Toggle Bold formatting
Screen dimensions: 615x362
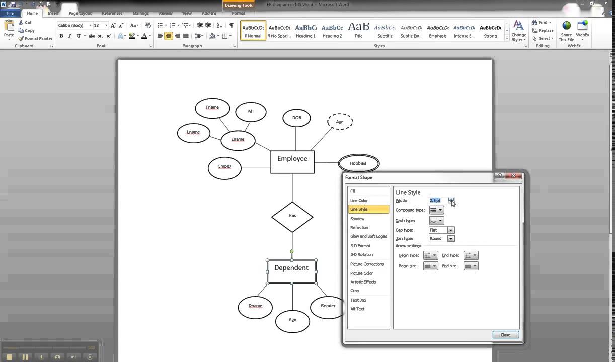61,36
